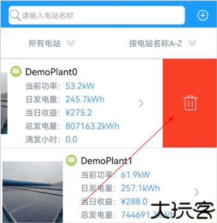
Task: Click DemoPlant0 green solar status icon
Action: click(16, 72)
